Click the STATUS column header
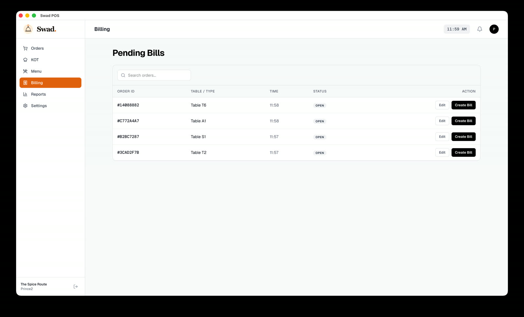 (x=320, y=91)
